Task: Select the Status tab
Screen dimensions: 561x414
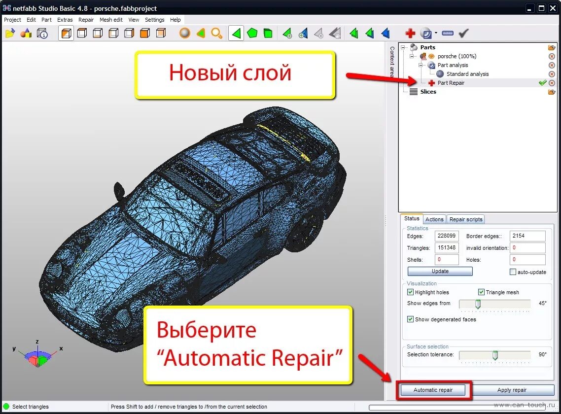Action: pyautogui.click(x=412, y=219)
